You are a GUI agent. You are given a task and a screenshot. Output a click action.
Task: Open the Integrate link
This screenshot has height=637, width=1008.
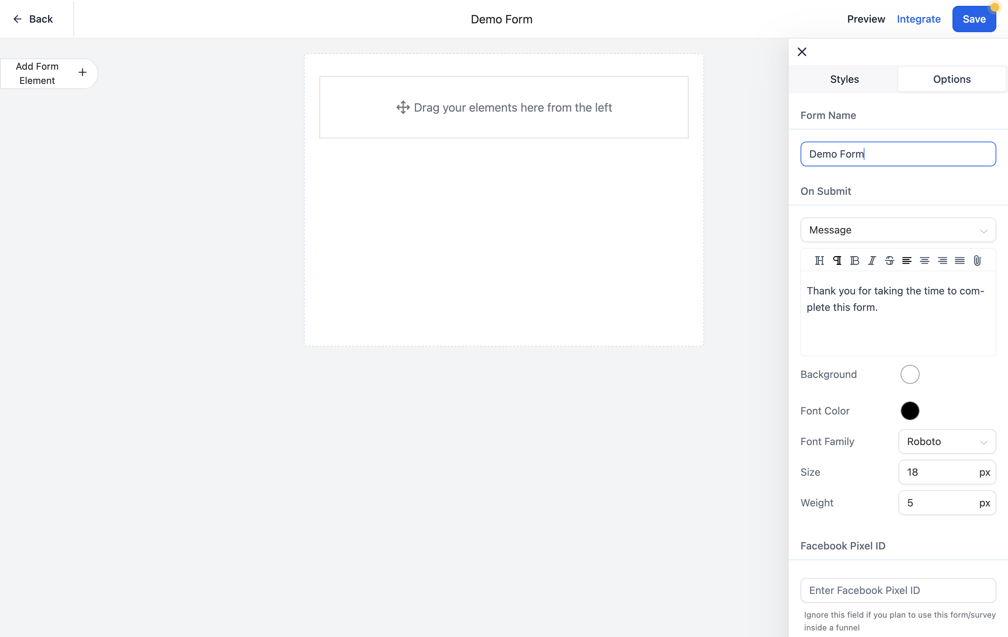[919, 19]
